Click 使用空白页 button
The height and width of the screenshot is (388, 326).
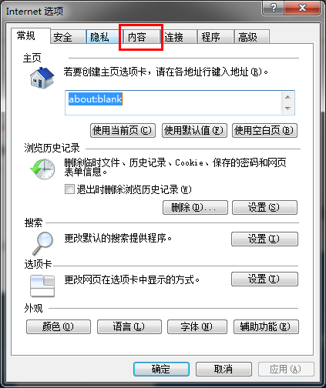tap(264, 130)
